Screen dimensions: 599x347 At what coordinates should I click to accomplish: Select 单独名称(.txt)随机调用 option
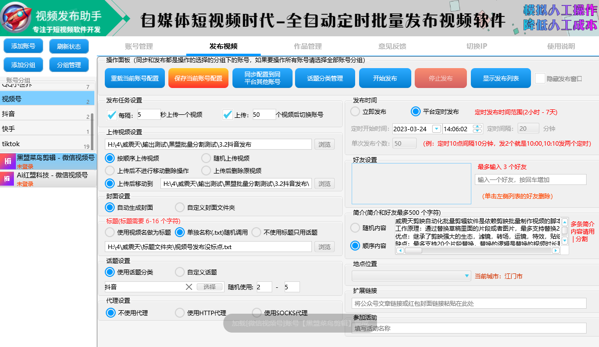point(180,232)
